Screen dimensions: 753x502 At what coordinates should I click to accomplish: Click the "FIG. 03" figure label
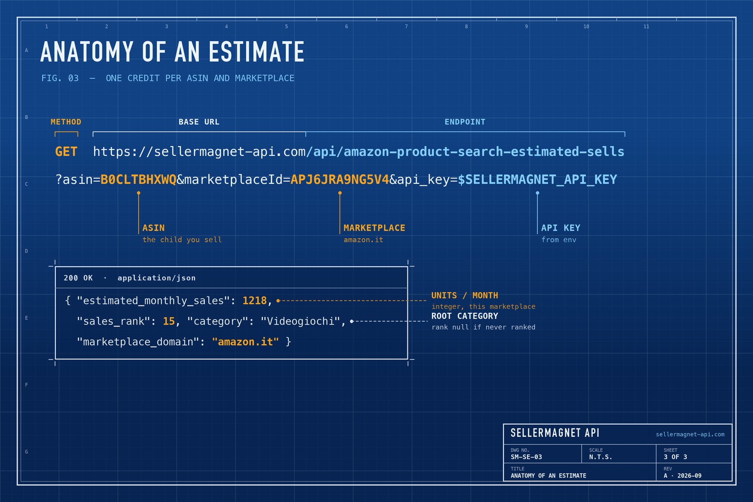click(60, 78)
